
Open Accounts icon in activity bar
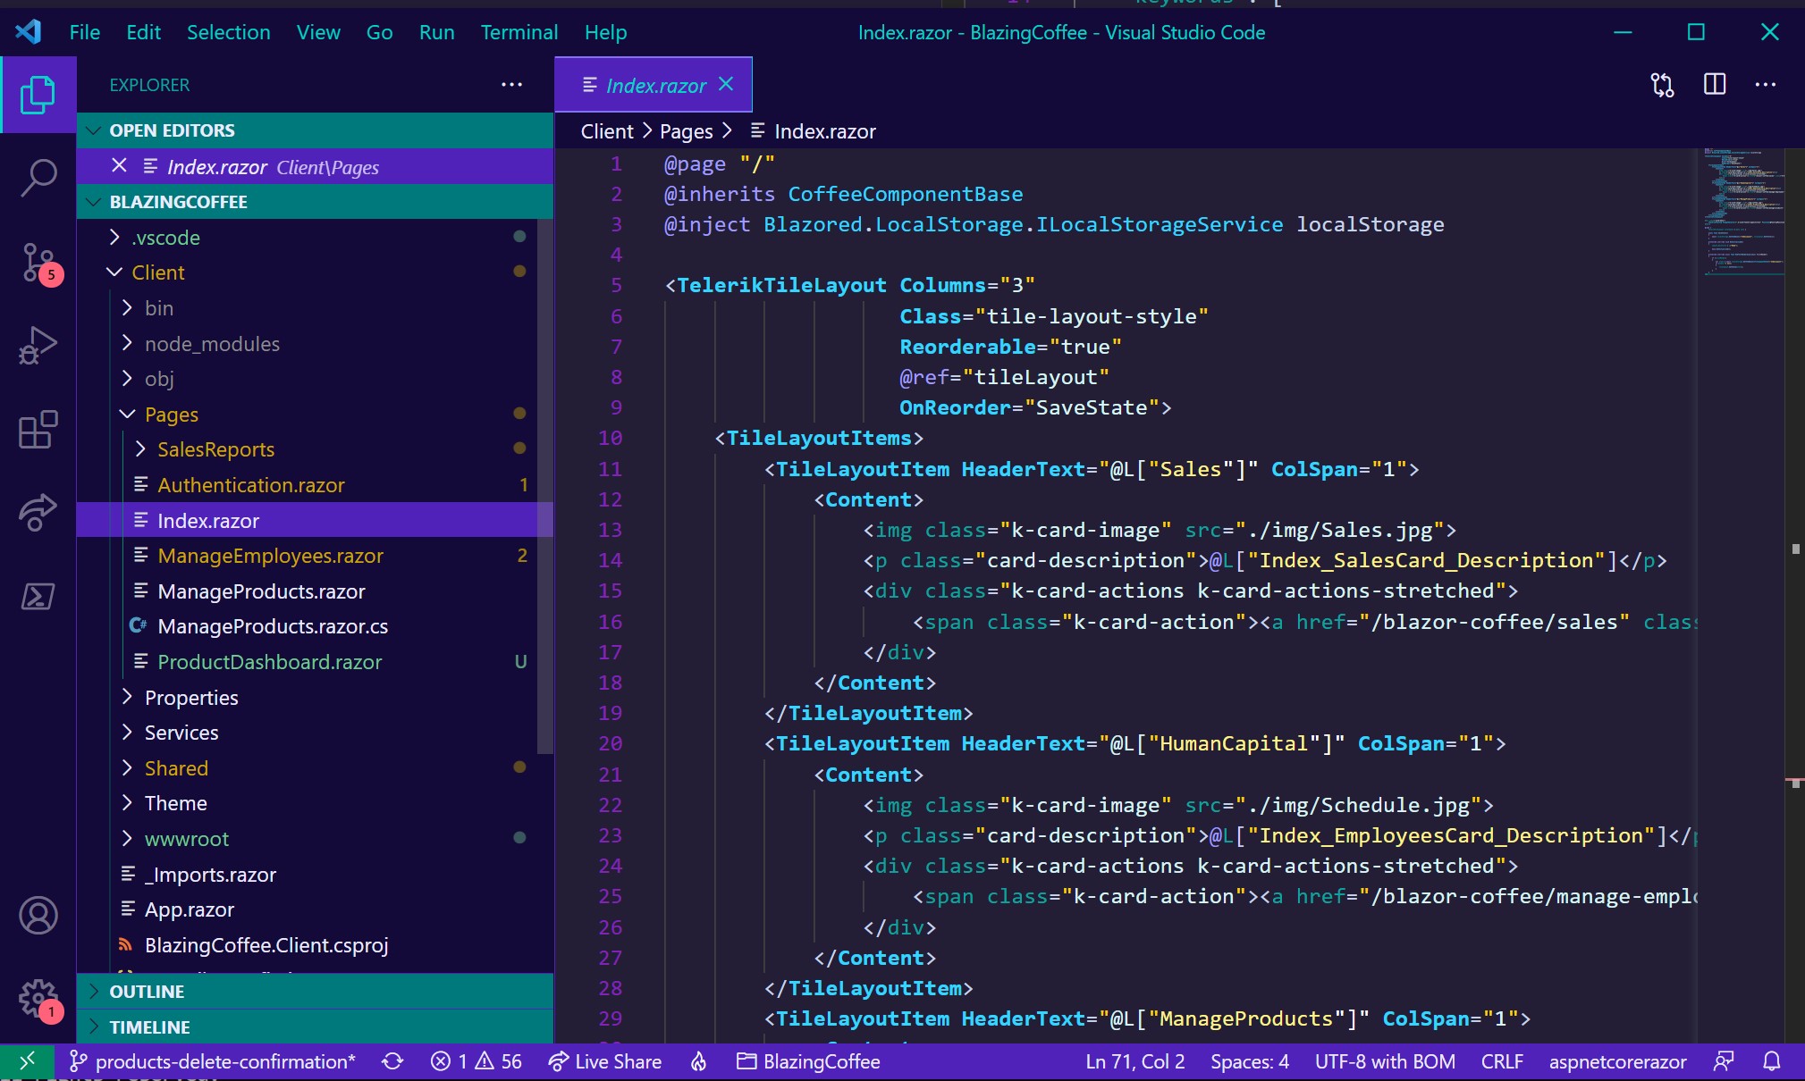tap(38, 916)
